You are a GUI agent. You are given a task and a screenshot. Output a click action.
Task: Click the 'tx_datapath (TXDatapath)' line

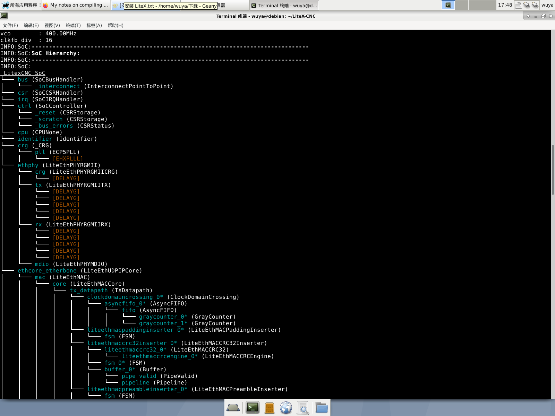click(x=111, y=291)
